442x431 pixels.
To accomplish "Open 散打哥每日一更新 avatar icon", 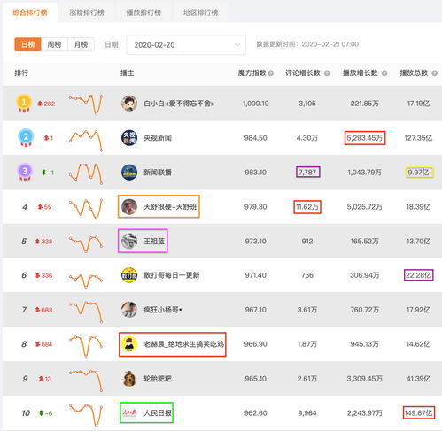I will tap(129, 275).
